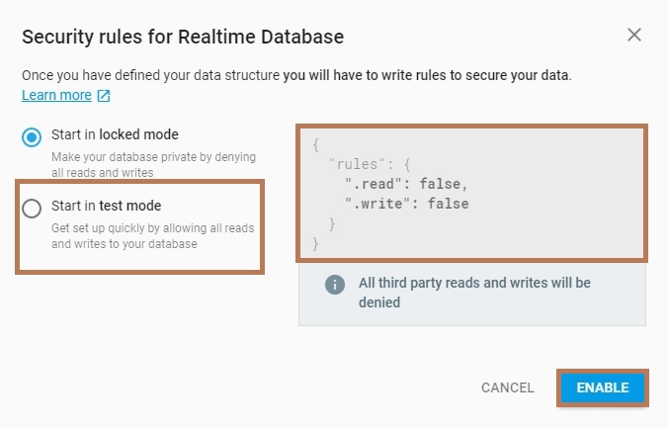668x428 pixels.
Task: Click the info icon in the notice
Action: pyautogui.click(x=335, y=285)
